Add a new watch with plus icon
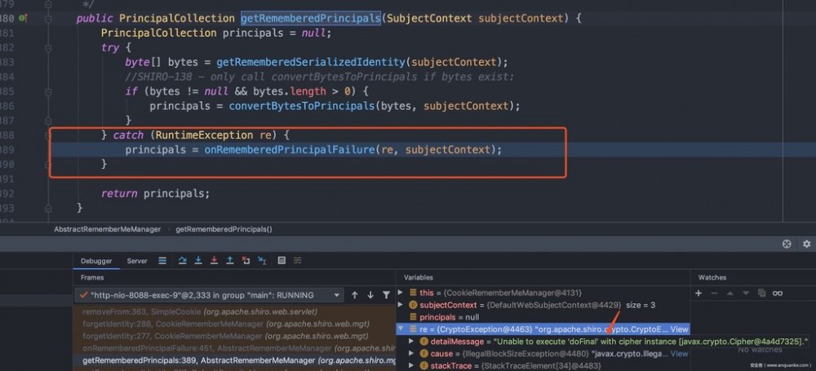 click(x=698, y=293)
